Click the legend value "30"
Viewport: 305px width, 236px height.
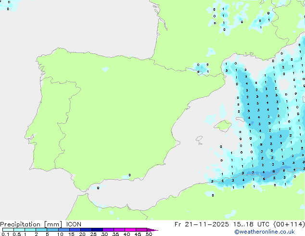click(x=104, y=234)
